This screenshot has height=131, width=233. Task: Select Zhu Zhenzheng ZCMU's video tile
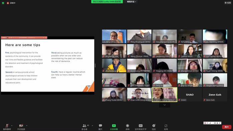[139, 80]
